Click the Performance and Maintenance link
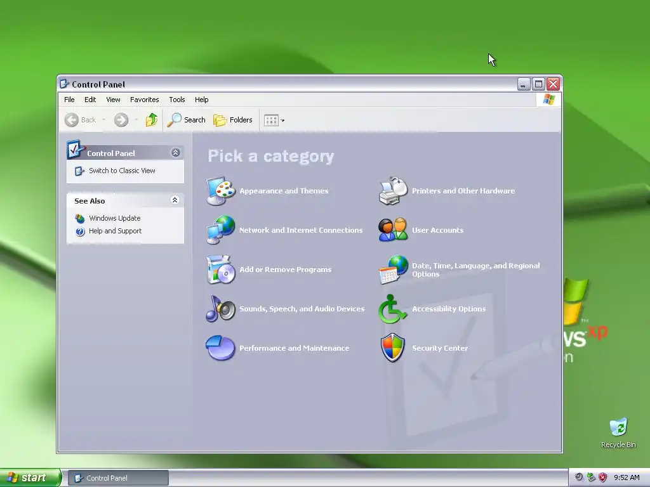The image size is (650, 487). (295, 348)
